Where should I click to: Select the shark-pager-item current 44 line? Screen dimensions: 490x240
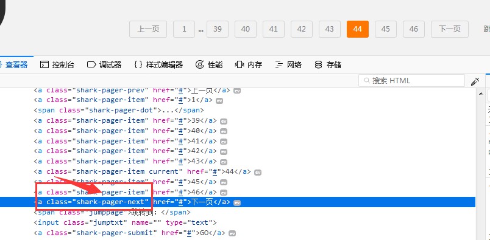point(142,172)
